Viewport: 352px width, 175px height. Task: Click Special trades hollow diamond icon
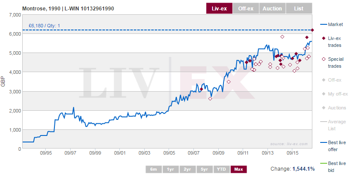pyautogui.click(x=324, y=59)
